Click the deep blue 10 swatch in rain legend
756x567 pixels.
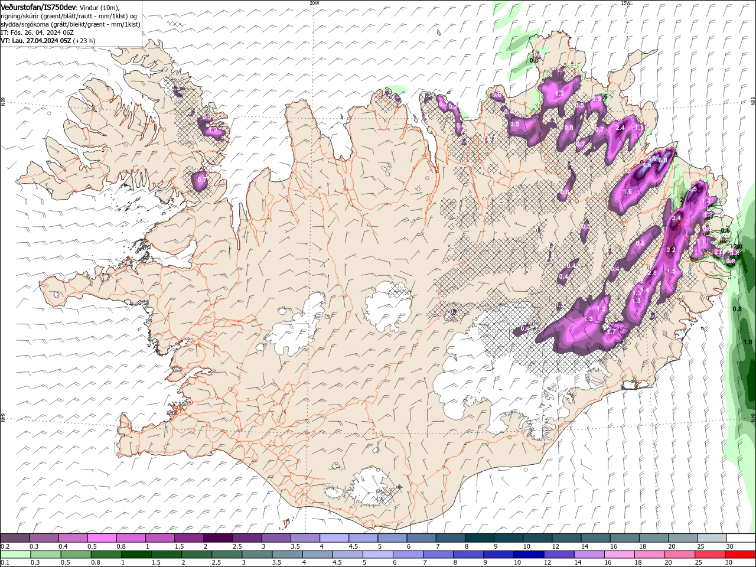point(529,555)
